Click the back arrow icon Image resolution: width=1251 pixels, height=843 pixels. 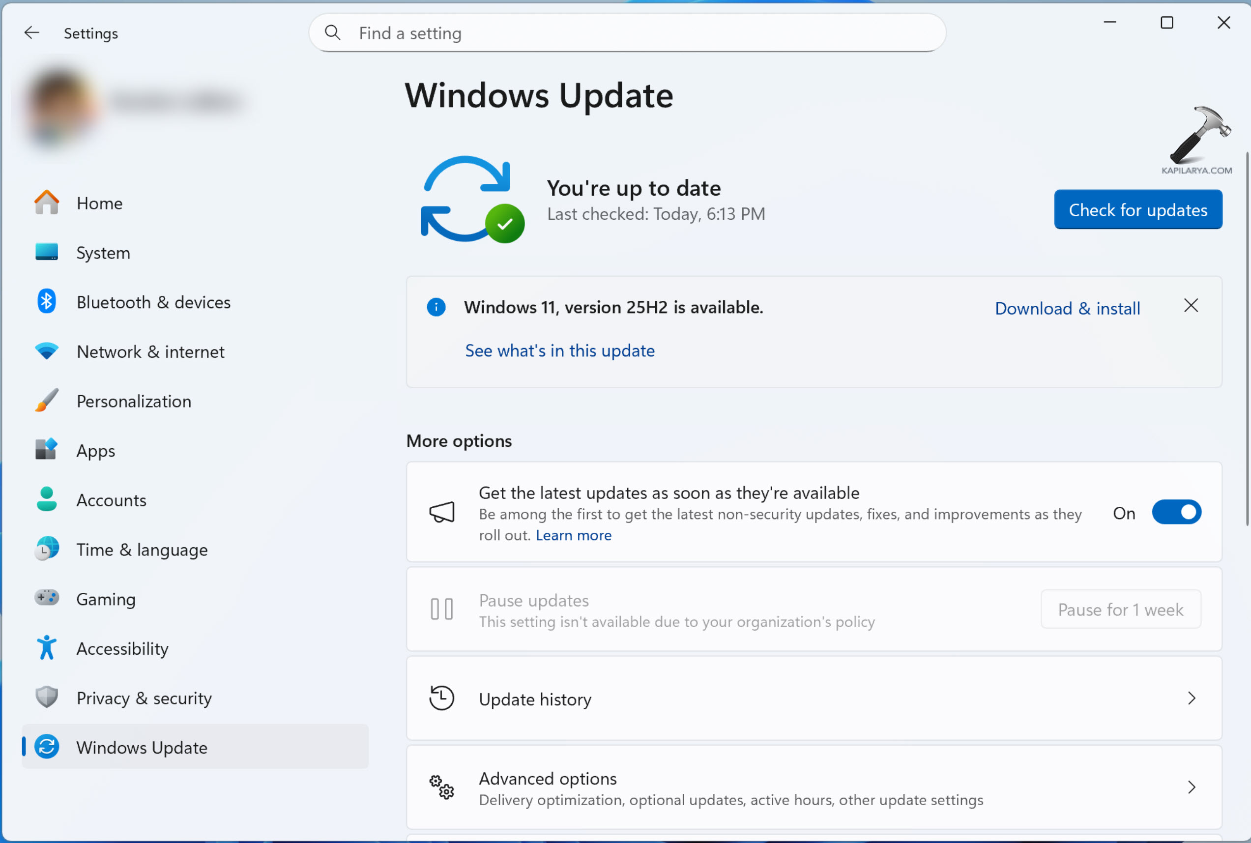coord(32,33)
